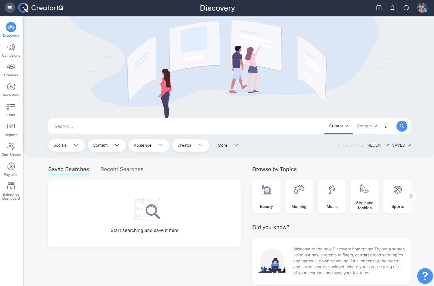Open Recruiting from the sidebar
Viewport: 434px width, 286px height.
click(x=11, y=90)
